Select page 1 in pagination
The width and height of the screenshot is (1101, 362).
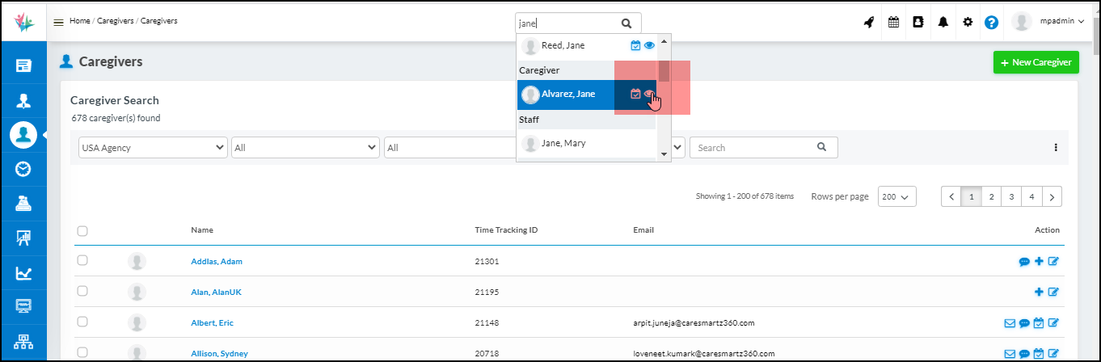pyautogui.click(x=971, y=196)
